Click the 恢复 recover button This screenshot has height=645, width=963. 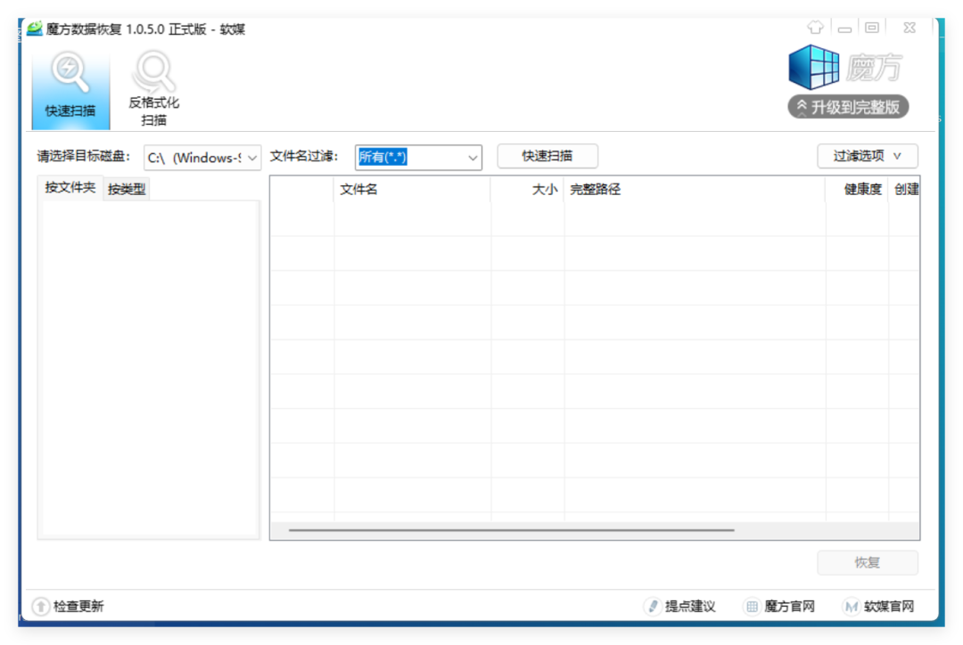(x=868, y=562)
